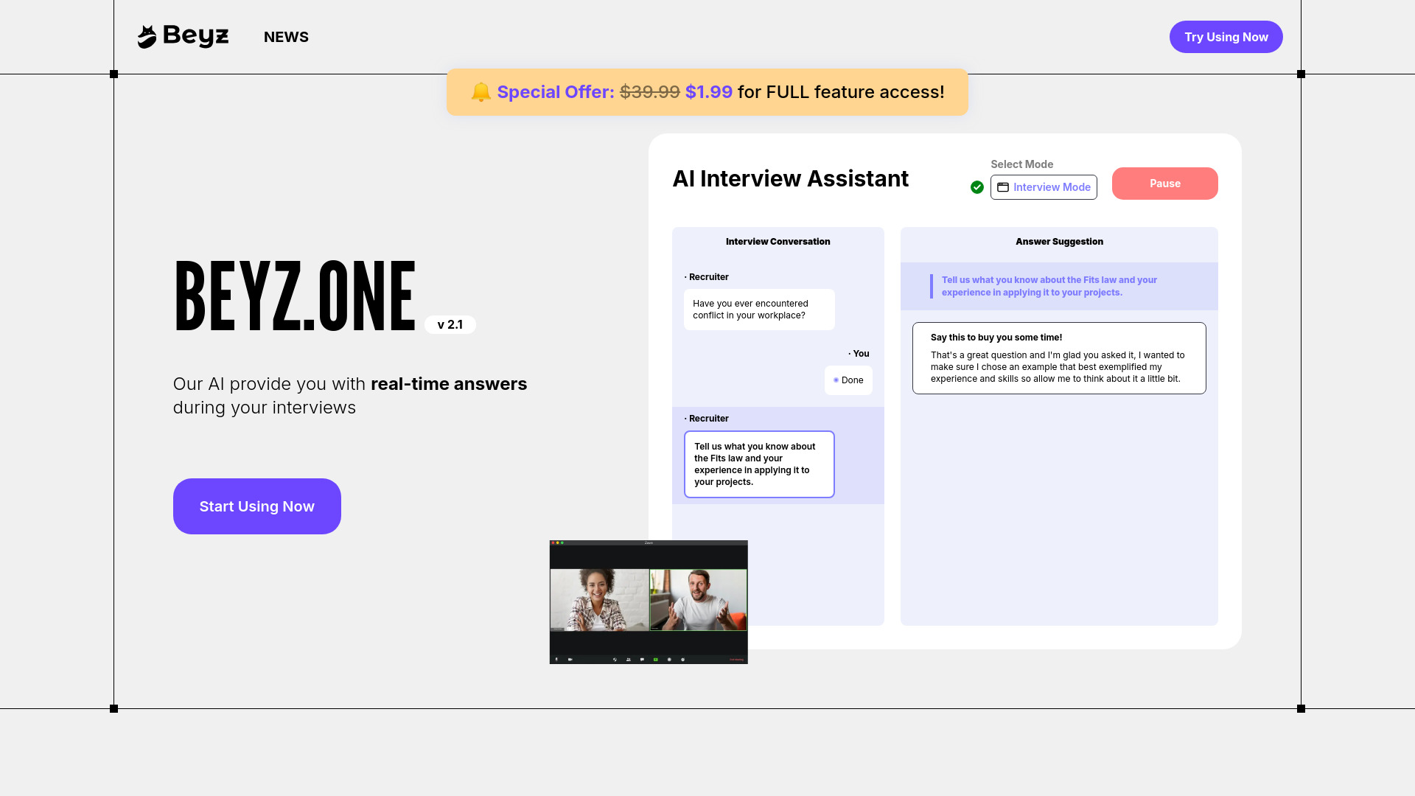Toggle the green active status indicator
The image size is (1415, 796).
point(978,186)
